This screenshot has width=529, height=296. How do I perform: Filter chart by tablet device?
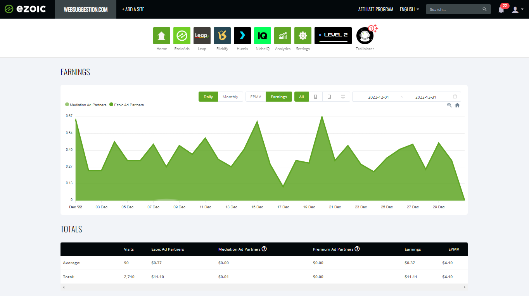(329, 97)
